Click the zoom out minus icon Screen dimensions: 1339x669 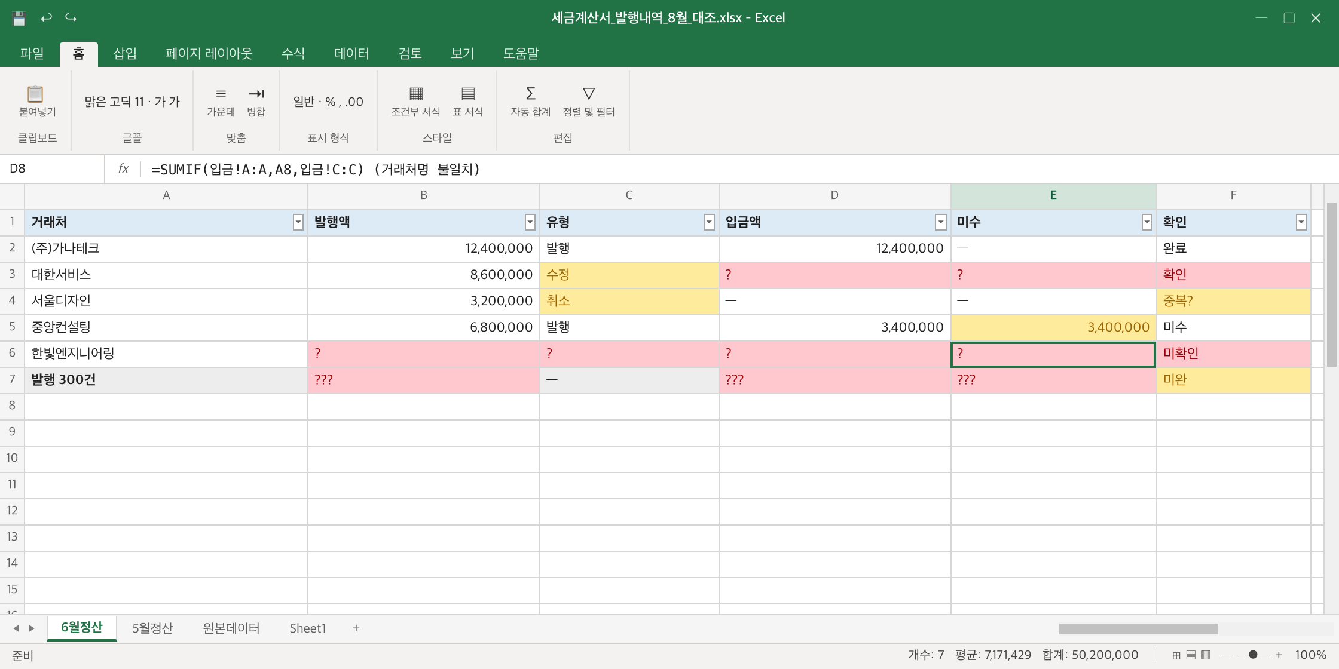1227,655
